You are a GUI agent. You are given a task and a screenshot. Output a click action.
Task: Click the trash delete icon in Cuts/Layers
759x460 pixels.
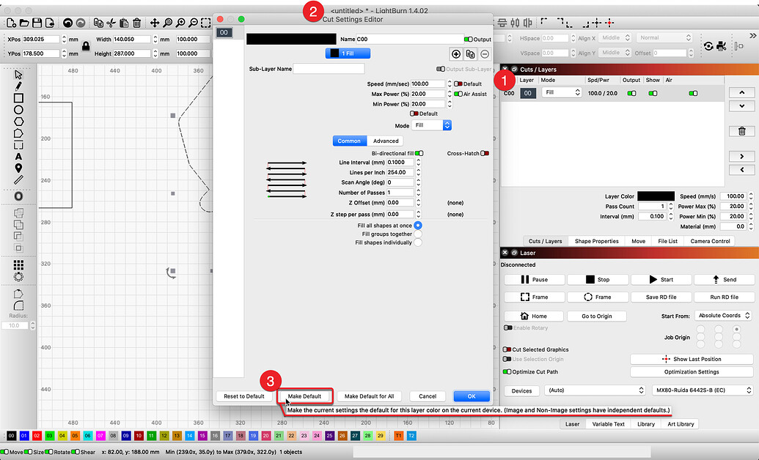[x=742, y=131]
